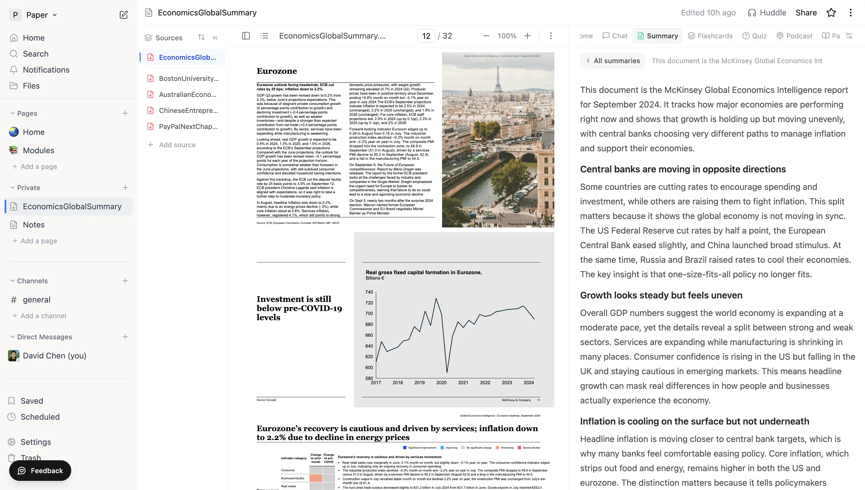865x490 pixels.
Task: Collapse the Direct Messages section
Action: tap(13, 337)
